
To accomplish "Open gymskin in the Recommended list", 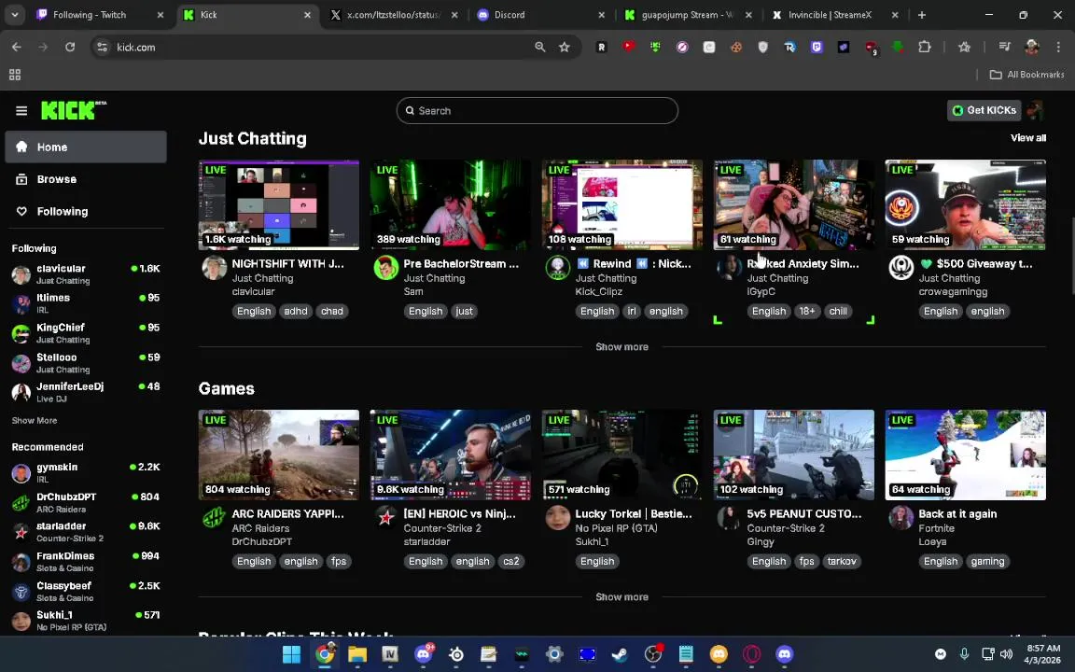I will coord(86,472).
